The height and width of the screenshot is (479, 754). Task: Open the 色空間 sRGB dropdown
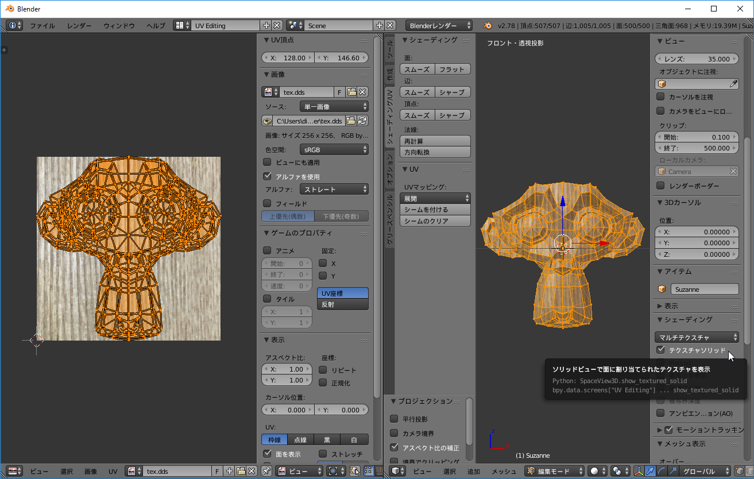[x=334, y=149]
